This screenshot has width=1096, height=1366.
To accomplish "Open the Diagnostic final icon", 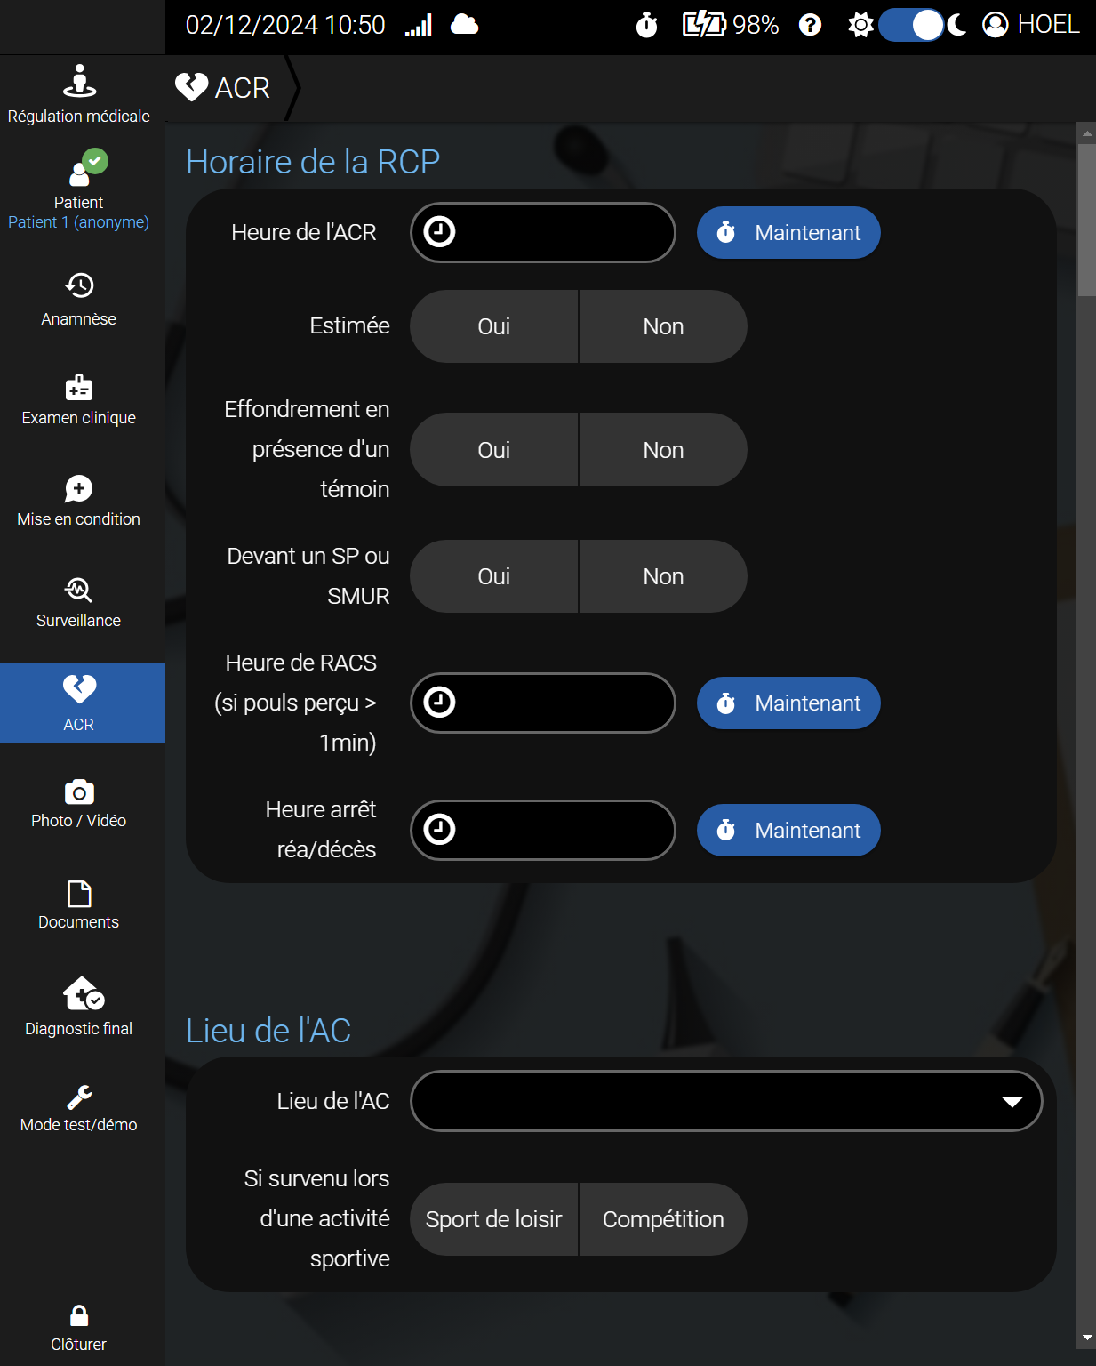I will tap(84, 993).
